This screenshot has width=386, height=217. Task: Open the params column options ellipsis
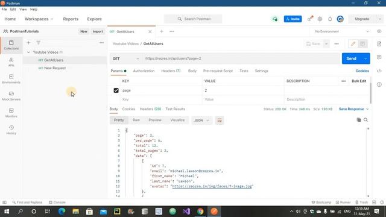pyautogui.click(x=343, y=81)
